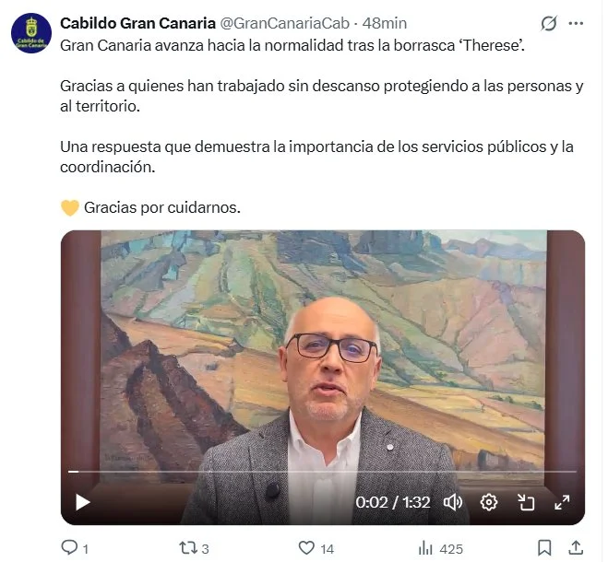Click the Grok explain icon

coord(549,24)
